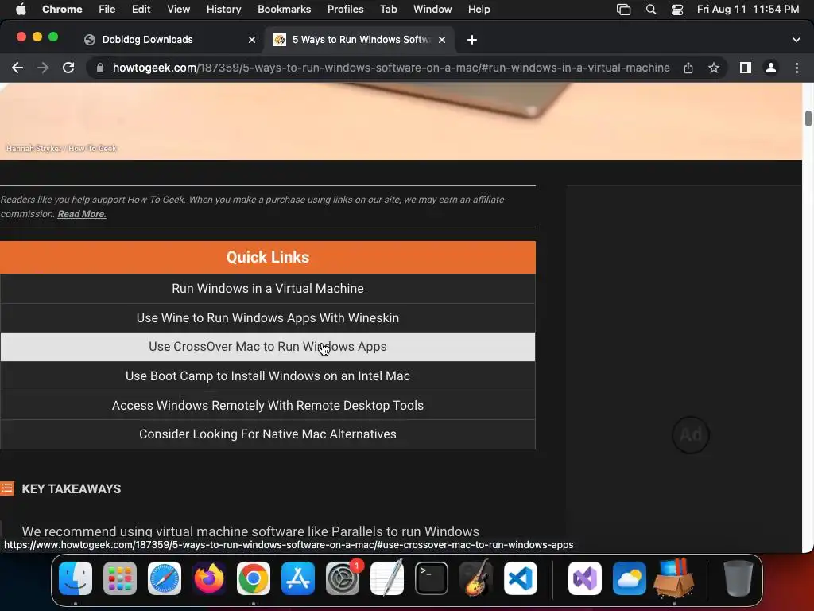Close the Dobidog Downloads tab
The height and width of the screenshot is (611, 814).
[x=252, y=40]
